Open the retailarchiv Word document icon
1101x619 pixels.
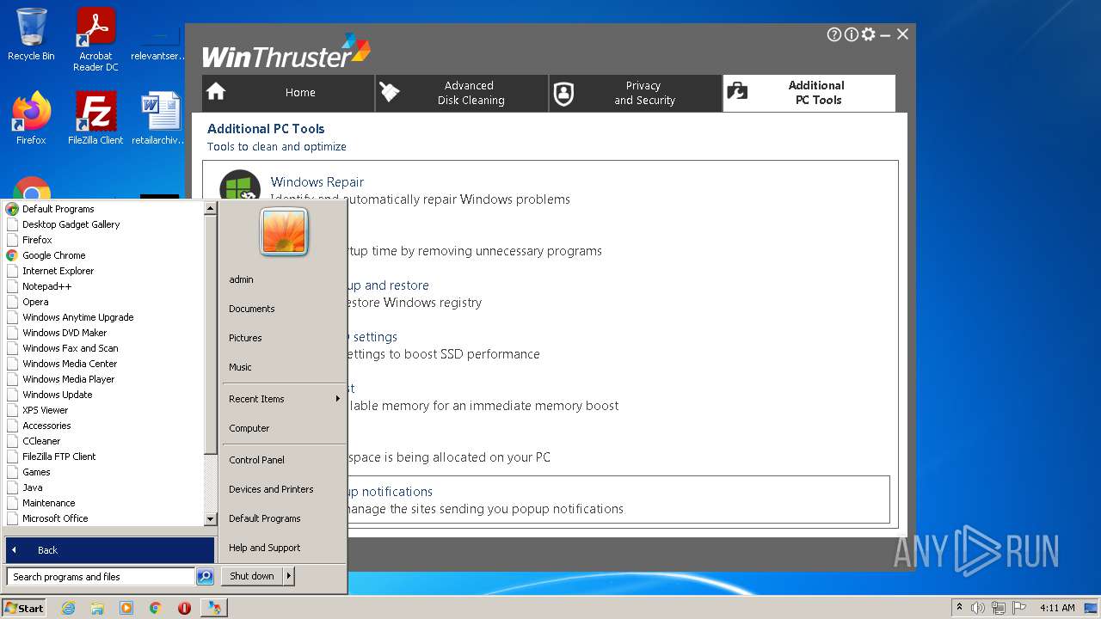[160, 118]
